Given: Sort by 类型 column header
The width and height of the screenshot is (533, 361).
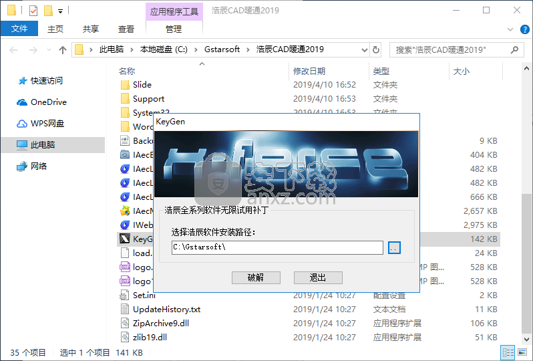Looking at the screenshot, I should click(x=381, y=71).
